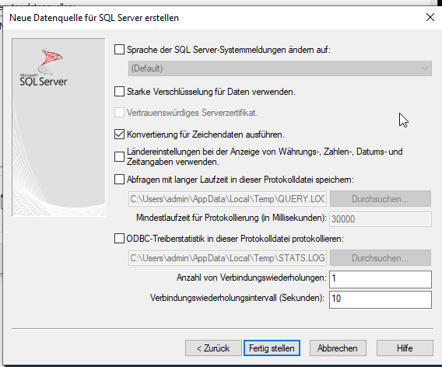
Task: Click the Anzahl von Verbindungswiederholungen field
Action: click(381, 279)
